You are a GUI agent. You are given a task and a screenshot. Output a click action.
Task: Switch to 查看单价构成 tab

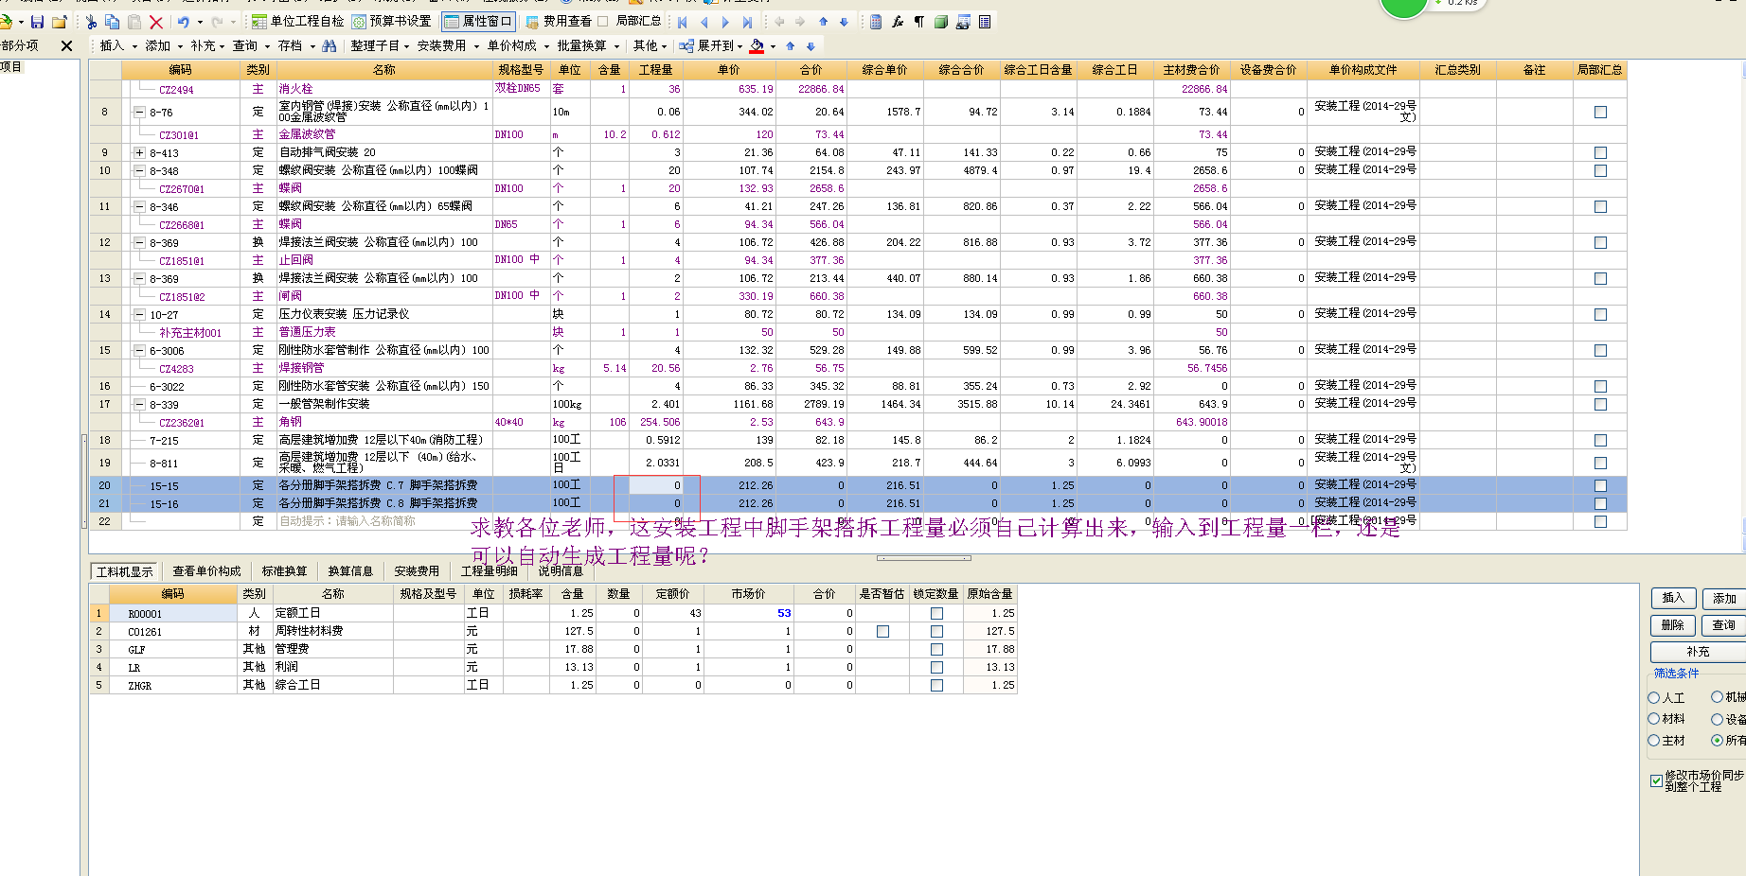(206, 571)
